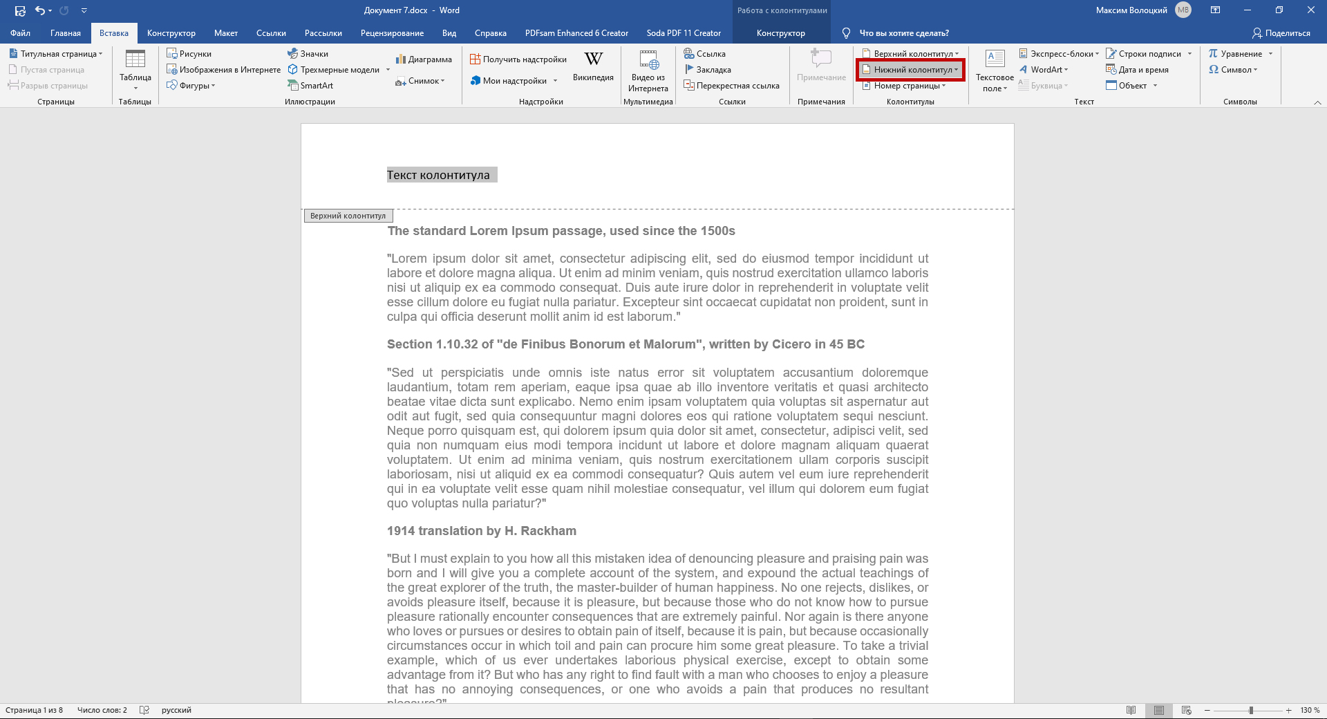Take a Screenshot (Снимок)
Screen dimensions: 1327x719
pyautogui.click(x=420, y=81)
